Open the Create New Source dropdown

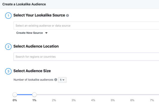click(32, 33)
